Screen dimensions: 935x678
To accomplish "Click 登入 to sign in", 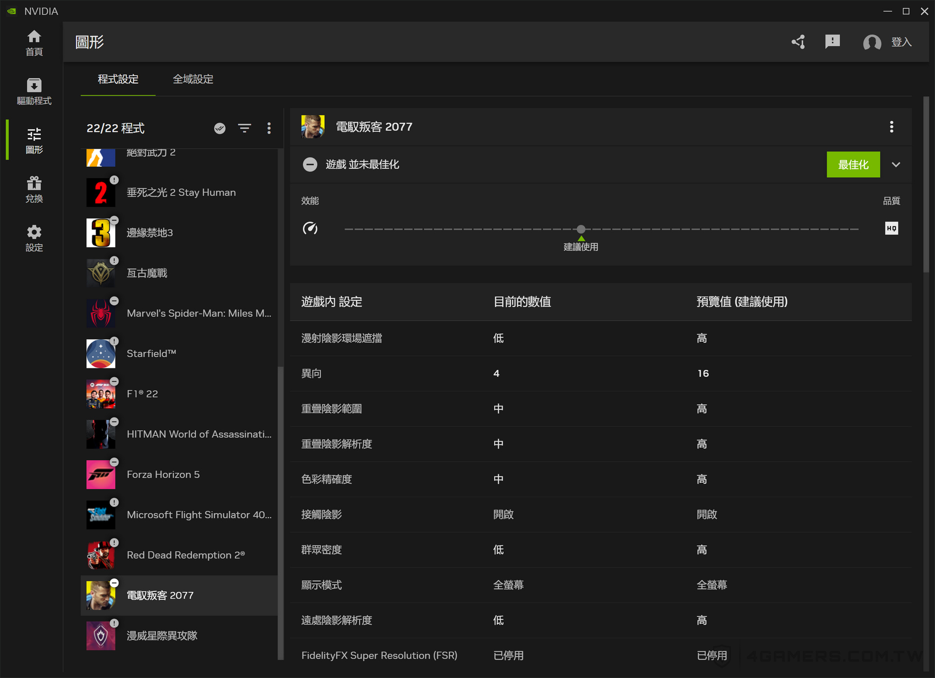I will 901,42.
